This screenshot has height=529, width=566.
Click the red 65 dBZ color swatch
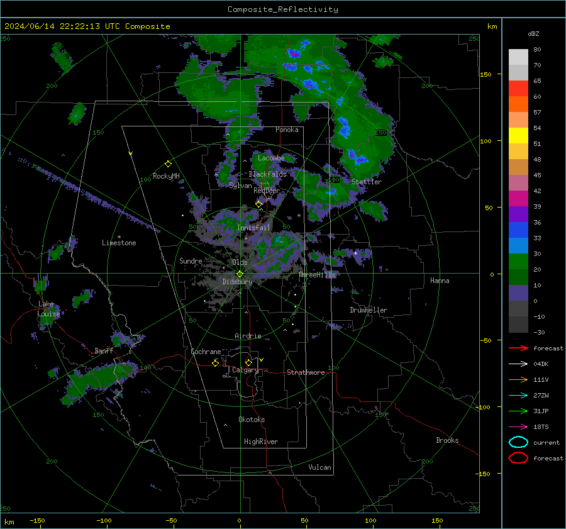click(518, 88)
